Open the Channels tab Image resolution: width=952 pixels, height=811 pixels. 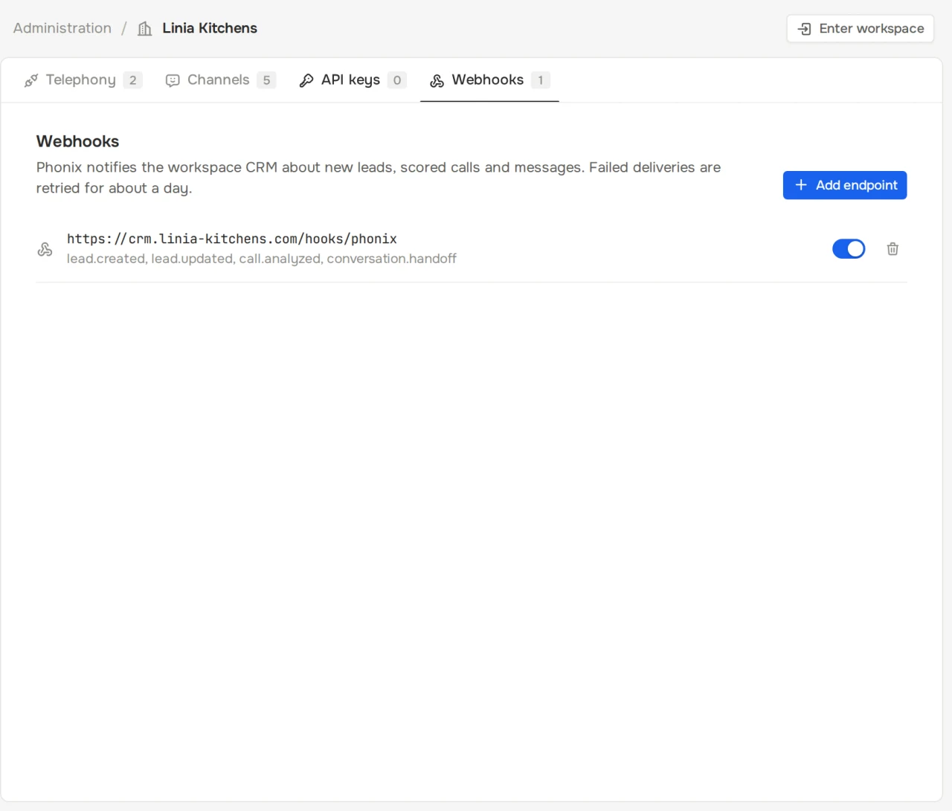(221, 80)
